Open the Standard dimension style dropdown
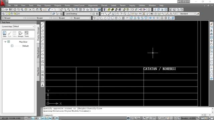Screen dimensions: 214x120 (187, 14)
